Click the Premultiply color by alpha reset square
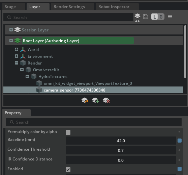Image resolution: width=188 pixels, height=175 pixels. pos(179,132)
